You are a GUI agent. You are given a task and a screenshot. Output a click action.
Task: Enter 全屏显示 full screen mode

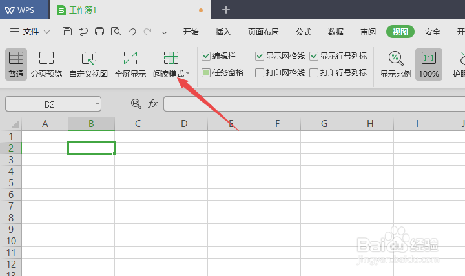pos(130,64)
